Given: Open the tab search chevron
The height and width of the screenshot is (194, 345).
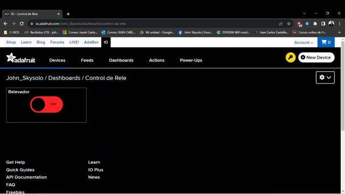Looking at the screenshot, I should pyautogui.click(x=304, y=13).
